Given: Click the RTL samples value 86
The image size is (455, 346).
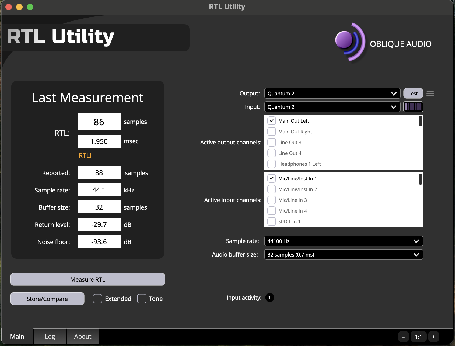Looking at the screenshot, I should coord(99,122).
